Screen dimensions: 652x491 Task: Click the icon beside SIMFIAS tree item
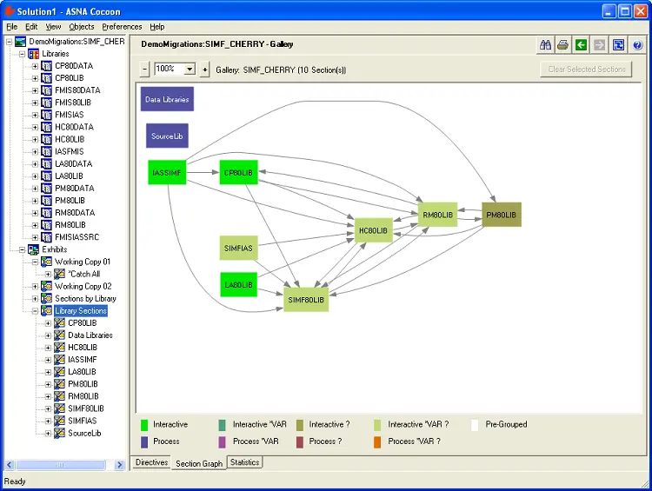[x=59, y=421]
